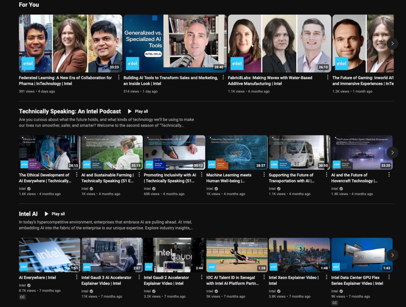Open AI and Sustainable Farming video title

[x=107, y=178]
